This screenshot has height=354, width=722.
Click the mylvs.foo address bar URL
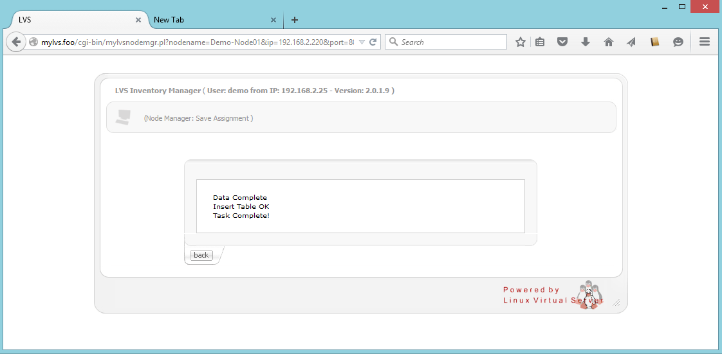pyautogui.click(x=193, y=42)
